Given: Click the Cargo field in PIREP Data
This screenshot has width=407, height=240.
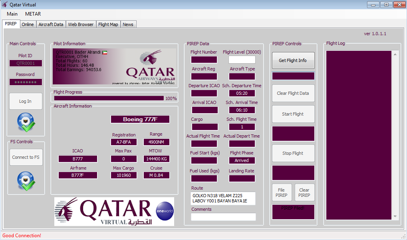Looking at the screenshot, I should coord(205,127).
